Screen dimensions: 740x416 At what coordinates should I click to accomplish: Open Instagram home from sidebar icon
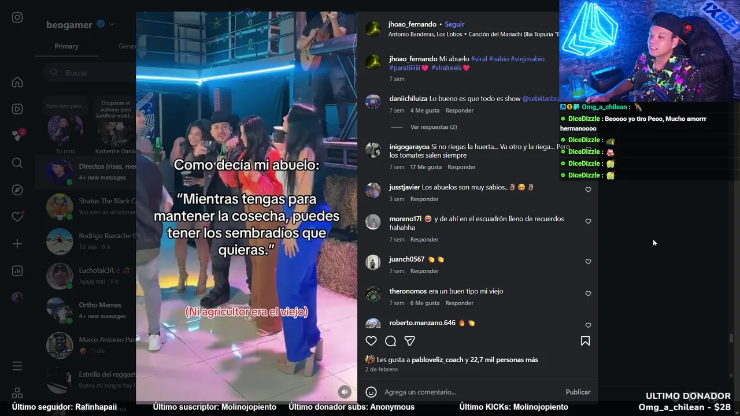tap(17, 82)
